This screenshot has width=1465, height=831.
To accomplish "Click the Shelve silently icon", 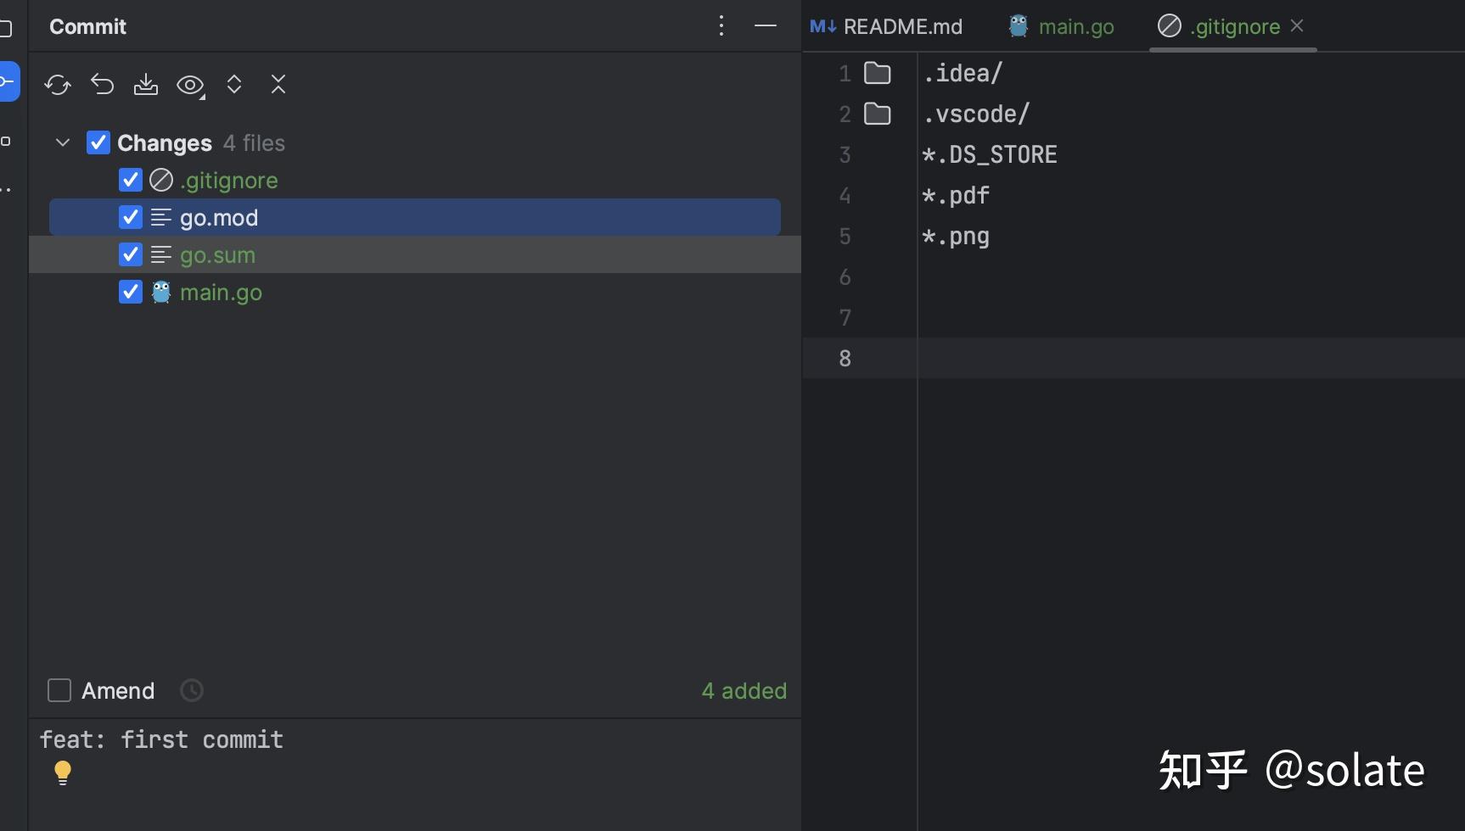I will 146,85.
